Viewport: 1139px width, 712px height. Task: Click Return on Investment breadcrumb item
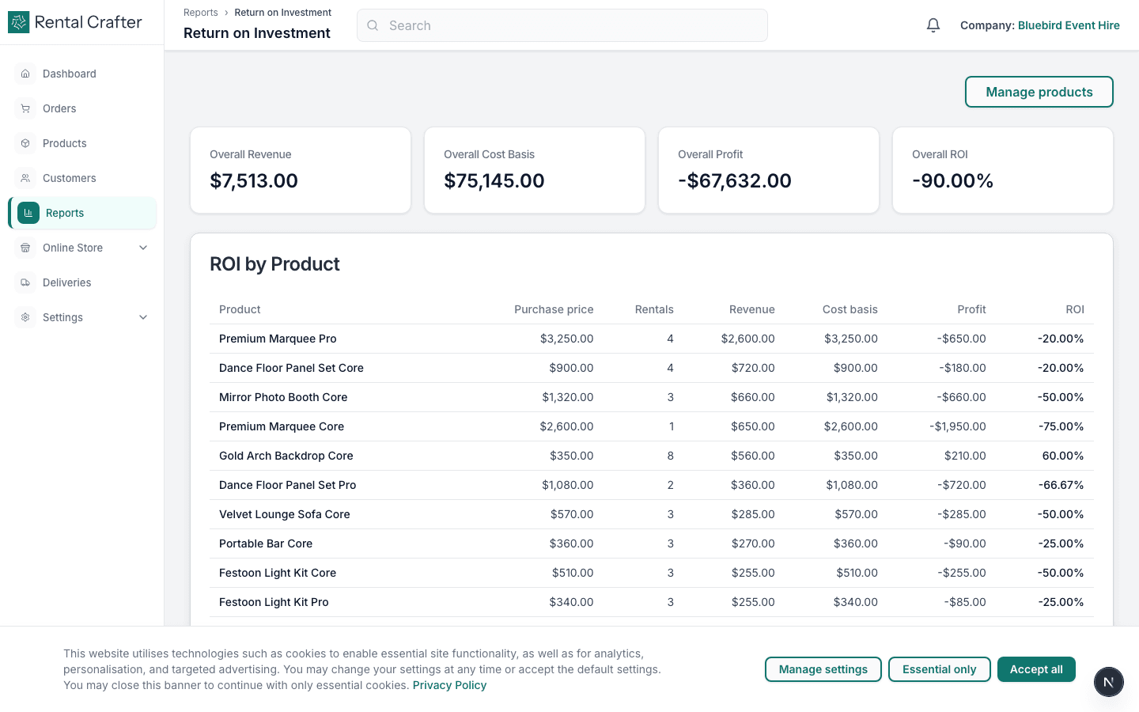click(x=282, y=13)
